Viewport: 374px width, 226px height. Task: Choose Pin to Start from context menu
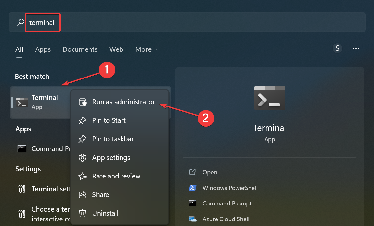click(120, 120)
